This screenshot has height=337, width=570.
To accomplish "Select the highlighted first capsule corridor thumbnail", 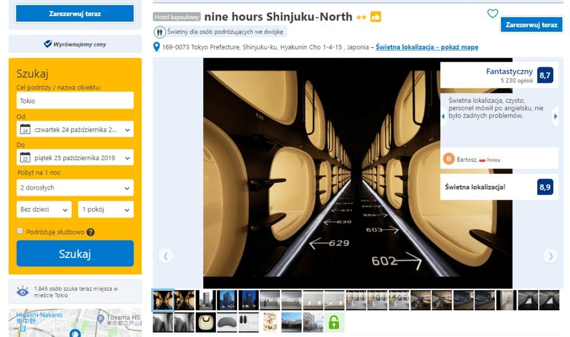I will tap(163, 300).
